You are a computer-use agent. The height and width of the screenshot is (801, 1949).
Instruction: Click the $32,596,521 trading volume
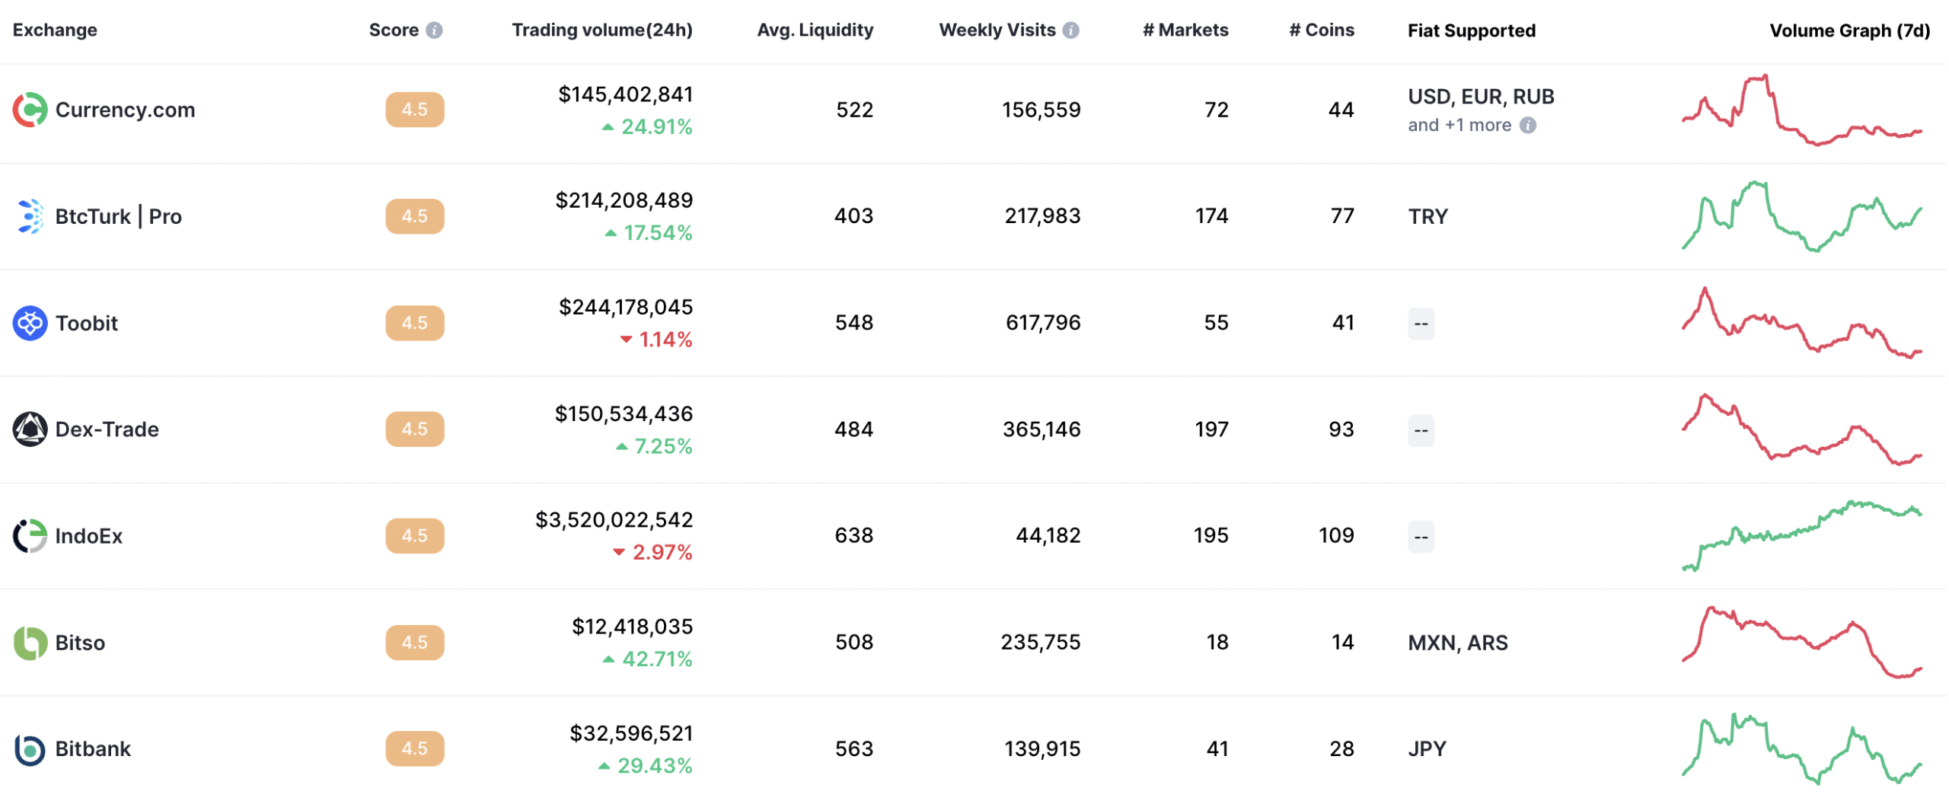click(x=631, y=733)
